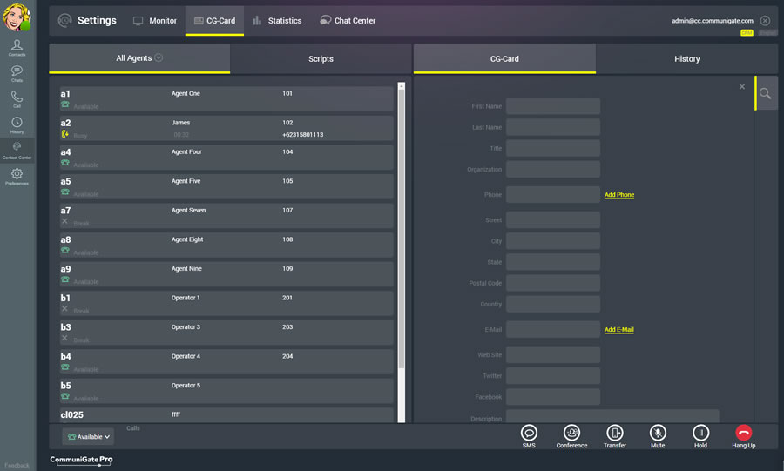784x471 pixels.
Task: Click the E-Mail input field
Action: click(553, 329)
